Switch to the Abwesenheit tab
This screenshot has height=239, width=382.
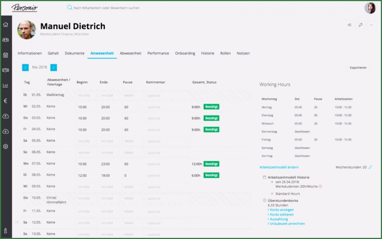tap(130, 53)
